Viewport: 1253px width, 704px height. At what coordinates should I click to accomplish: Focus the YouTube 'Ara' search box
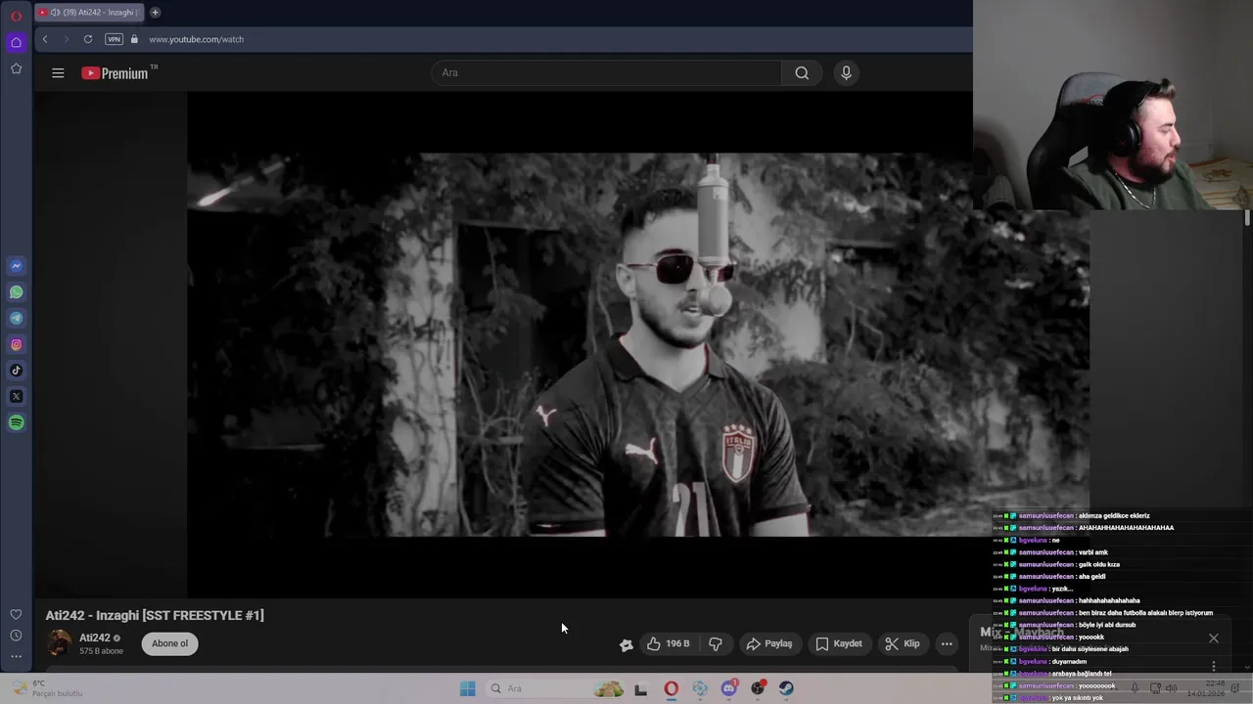pos(607,72)
